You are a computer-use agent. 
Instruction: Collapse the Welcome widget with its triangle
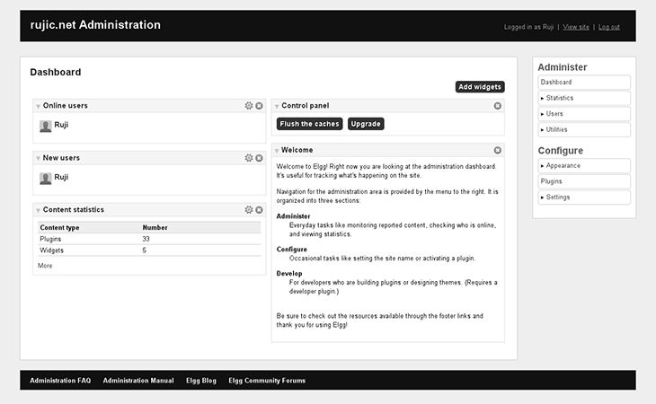pos(277,151)
